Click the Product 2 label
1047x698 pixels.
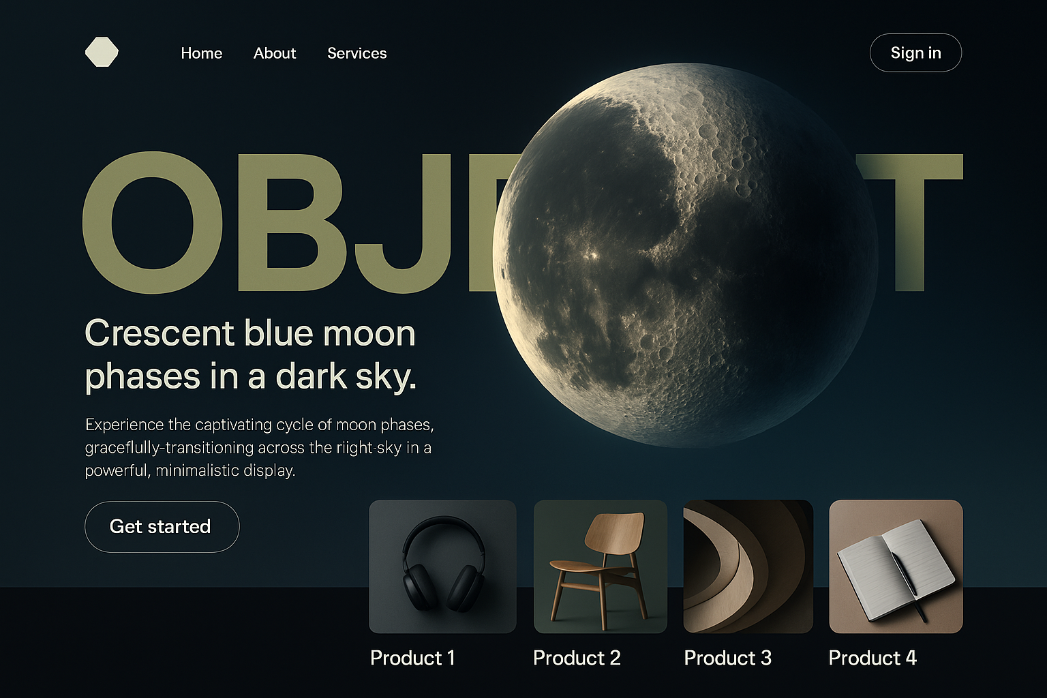click(577, 658)
